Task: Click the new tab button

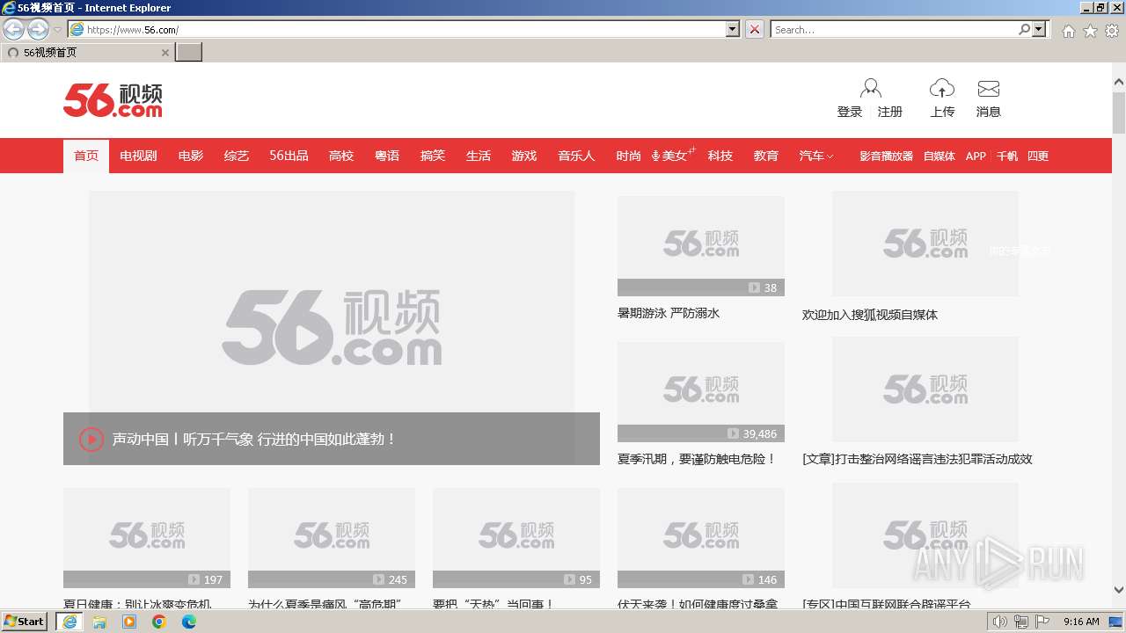Action: [189, 52]
